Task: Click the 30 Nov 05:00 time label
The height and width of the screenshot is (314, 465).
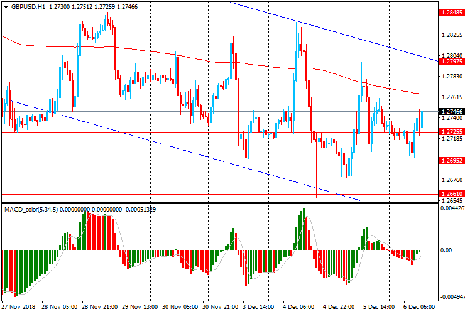Action: pos(182,308)
